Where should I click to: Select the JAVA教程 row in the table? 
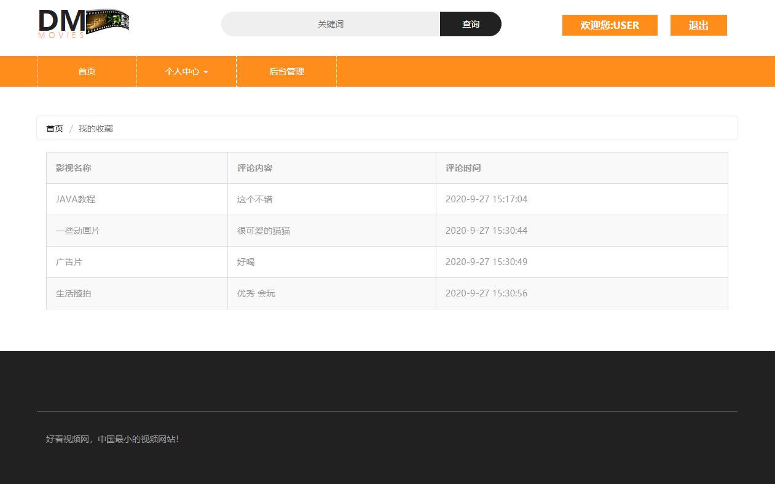[75, 199]
